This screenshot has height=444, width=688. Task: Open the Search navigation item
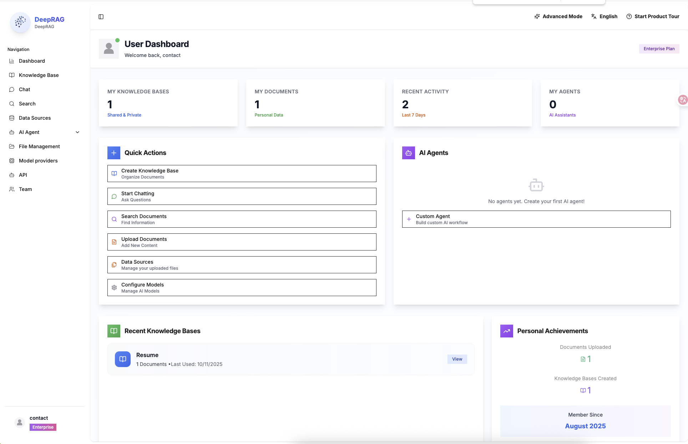[x=27, y=104]
